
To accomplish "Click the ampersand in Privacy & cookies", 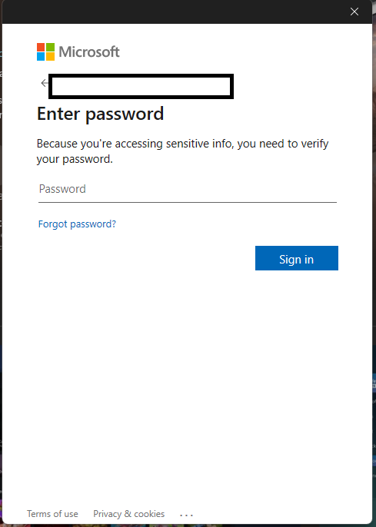I will pyautogui.click(x=128, y=514).
